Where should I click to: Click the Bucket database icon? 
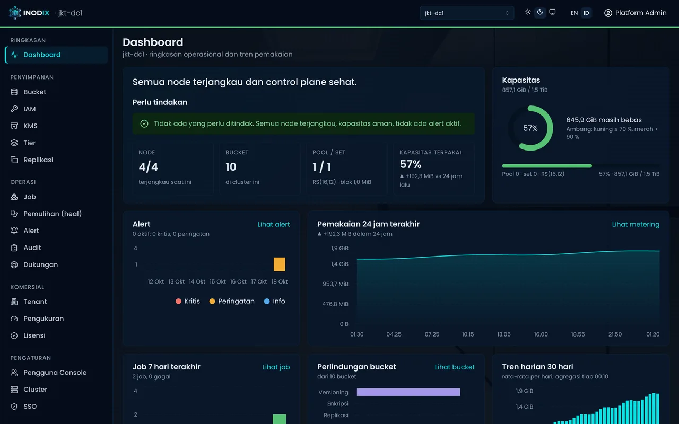coord(14,92)
